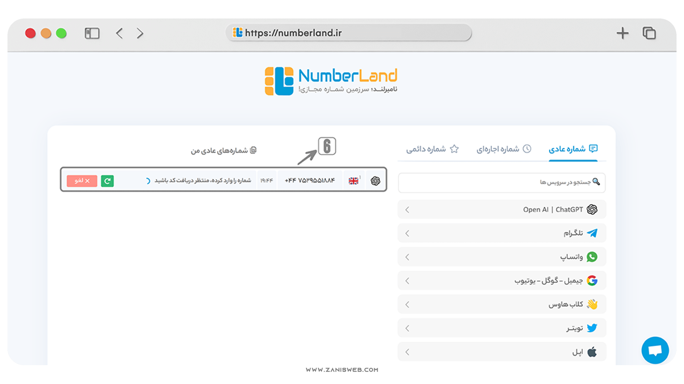This screenshot has height=384, width=684.
Task: Switch to the شماره اجاره‌ای tab
Action: point(504,149)
